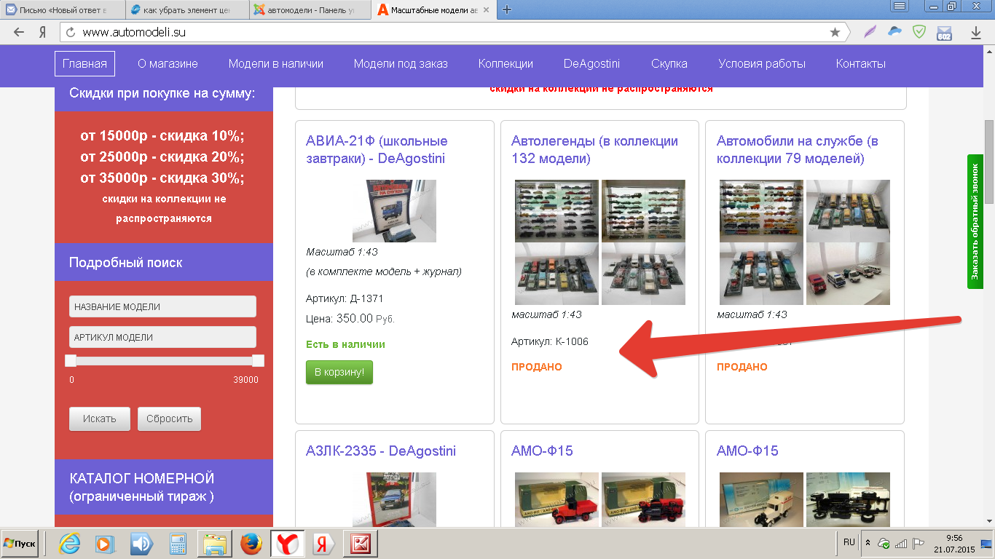
Task: Add АВИА-21Ф to cart 'В корзину!'
Action: [x=339, y=373]
